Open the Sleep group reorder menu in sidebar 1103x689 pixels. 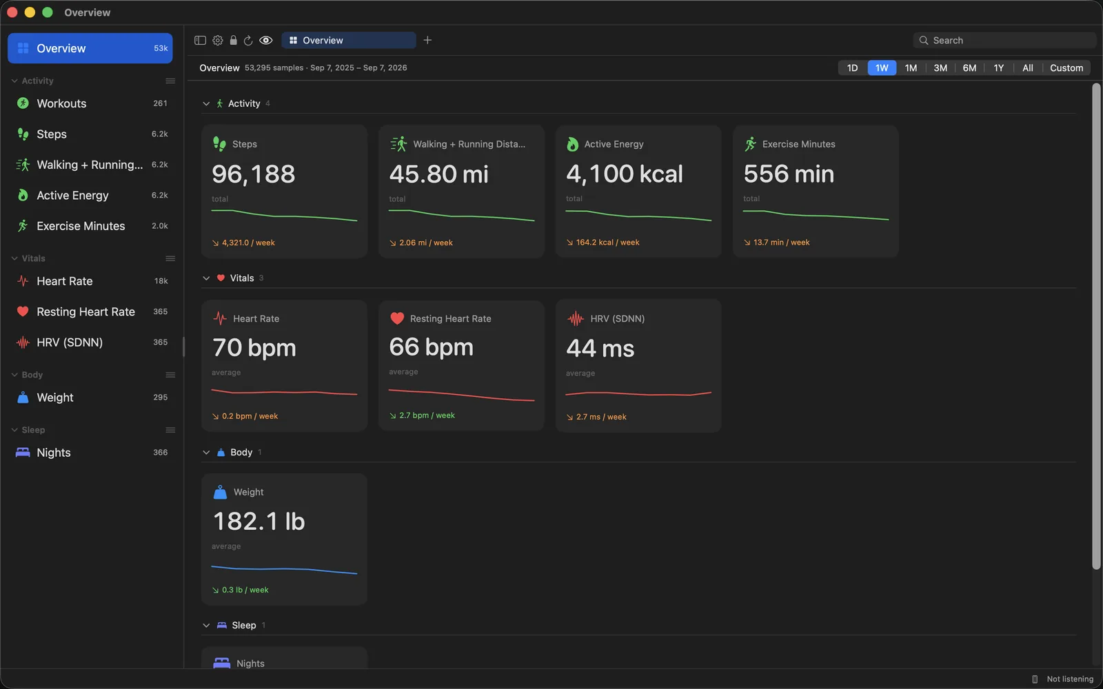[170, 430]
